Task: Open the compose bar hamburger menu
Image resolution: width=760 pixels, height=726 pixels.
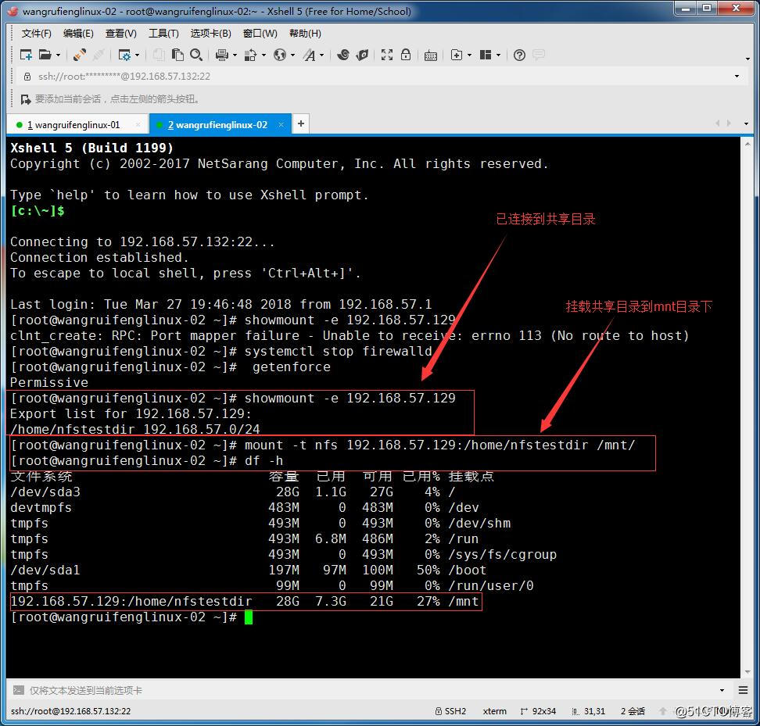Action: point(743,690)
